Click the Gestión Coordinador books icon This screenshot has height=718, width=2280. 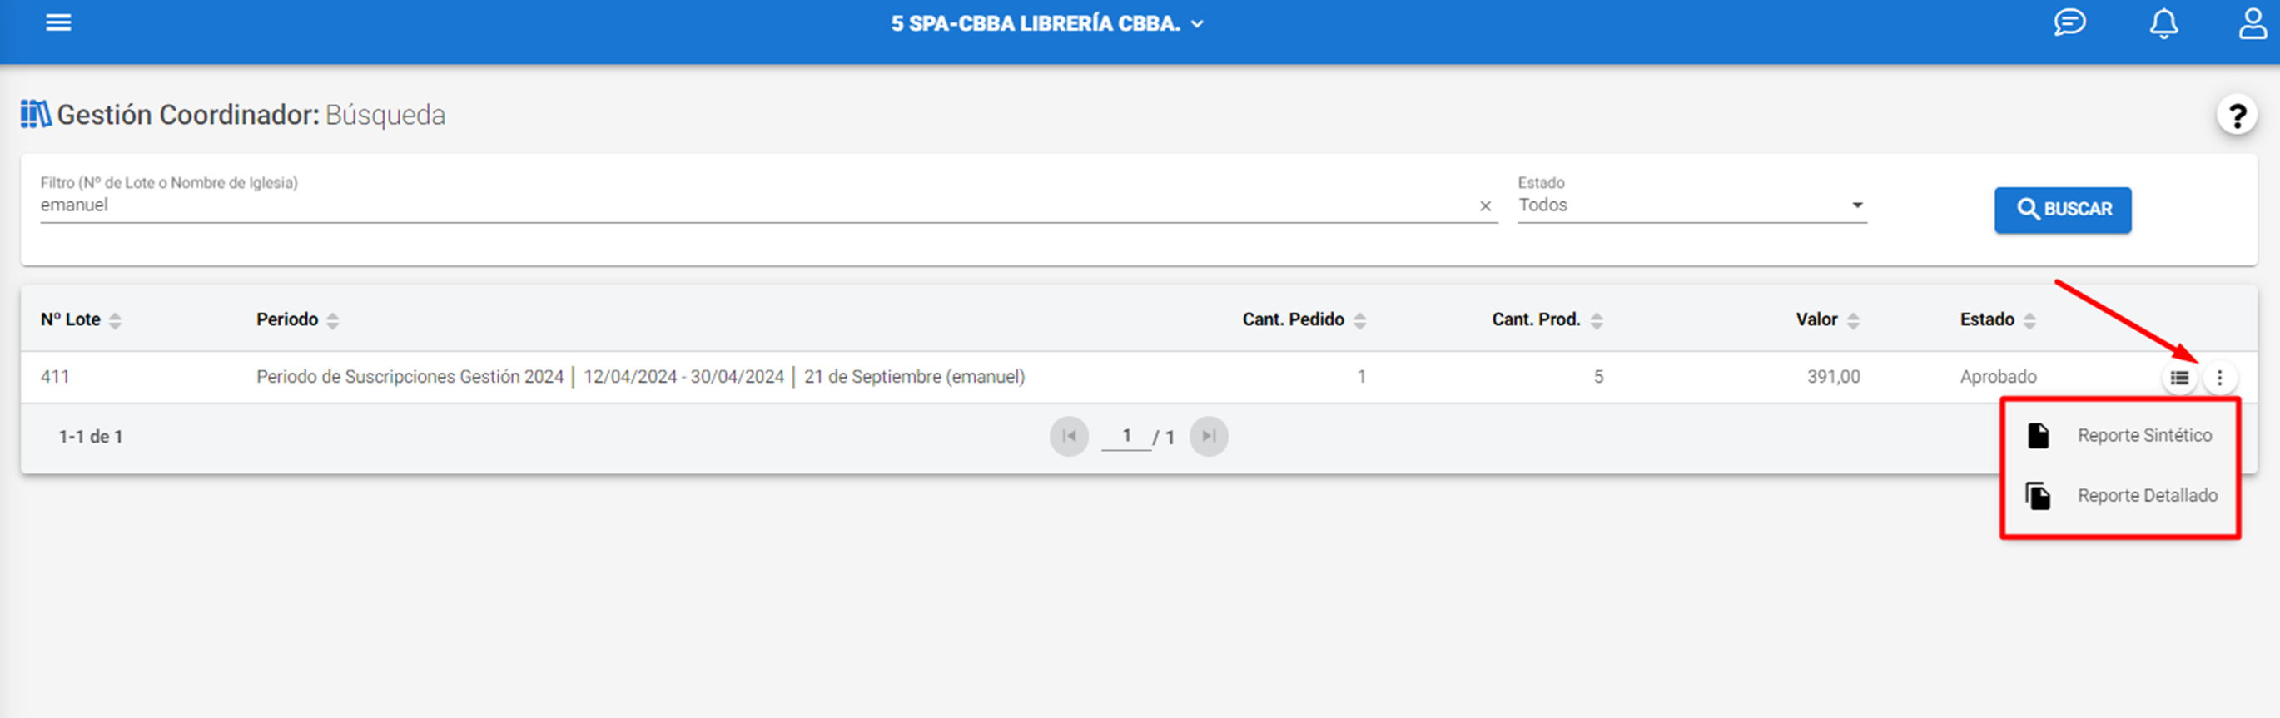click(x=36, y=115)
